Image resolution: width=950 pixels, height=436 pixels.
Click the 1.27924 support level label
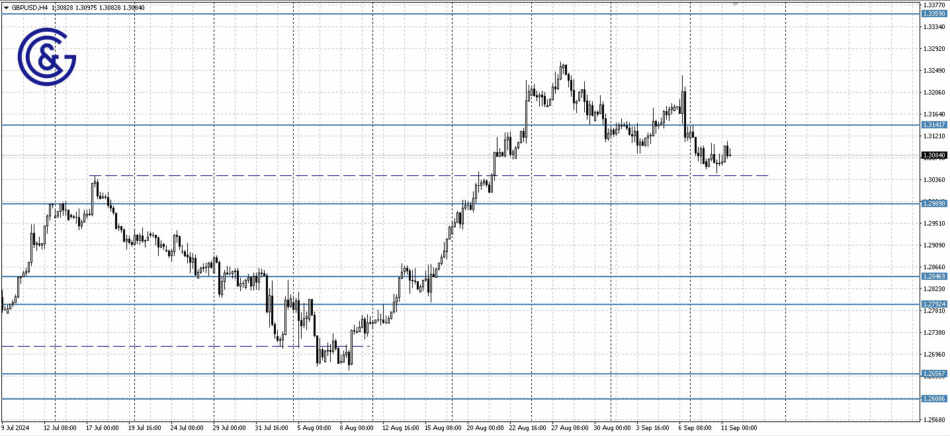(x=935, y=304)
